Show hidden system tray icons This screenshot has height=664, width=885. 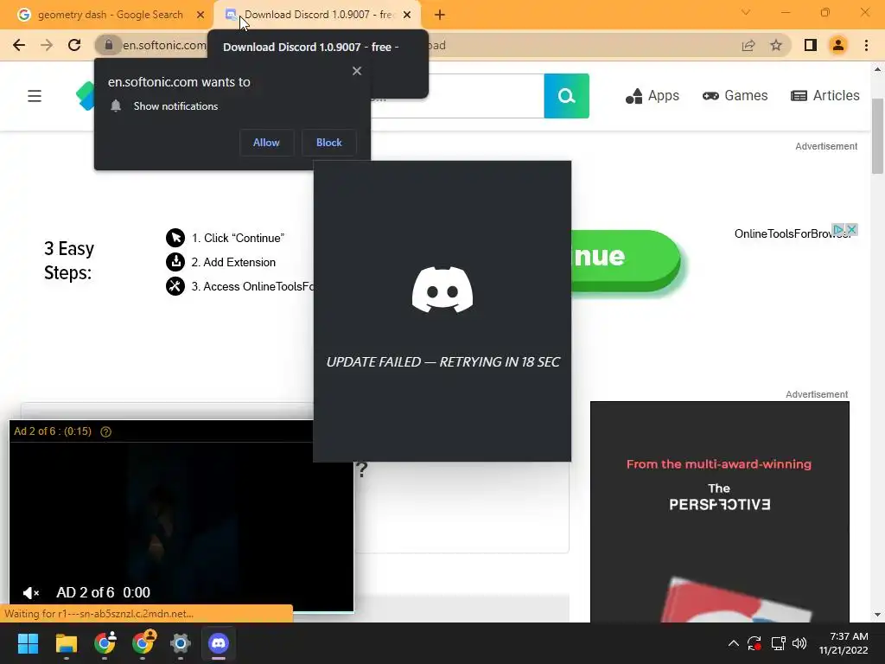tap(733, 643)
